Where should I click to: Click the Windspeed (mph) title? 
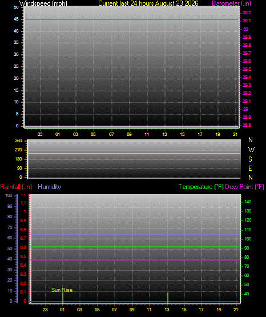tap(43, 3)
